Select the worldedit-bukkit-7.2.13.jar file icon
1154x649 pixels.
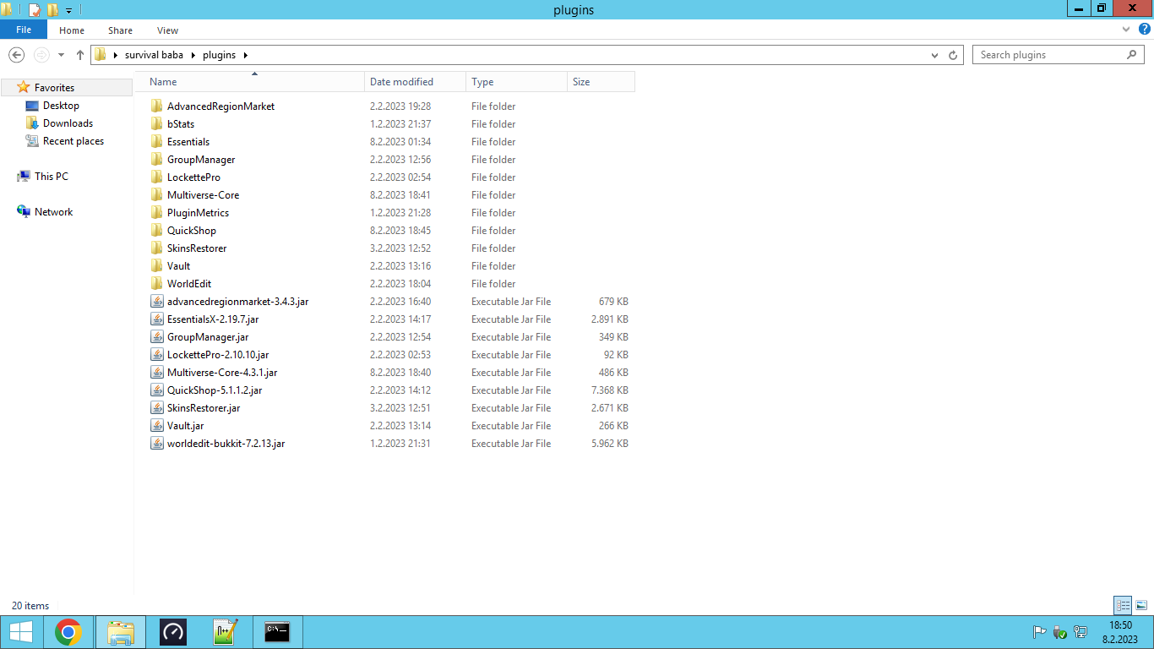click(x=157, y=444)
